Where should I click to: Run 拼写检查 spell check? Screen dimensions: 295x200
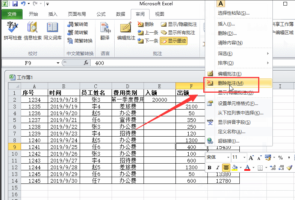tap(13, 31)
